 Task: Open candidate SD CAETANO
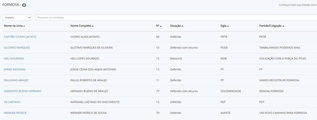coord(12,102)
